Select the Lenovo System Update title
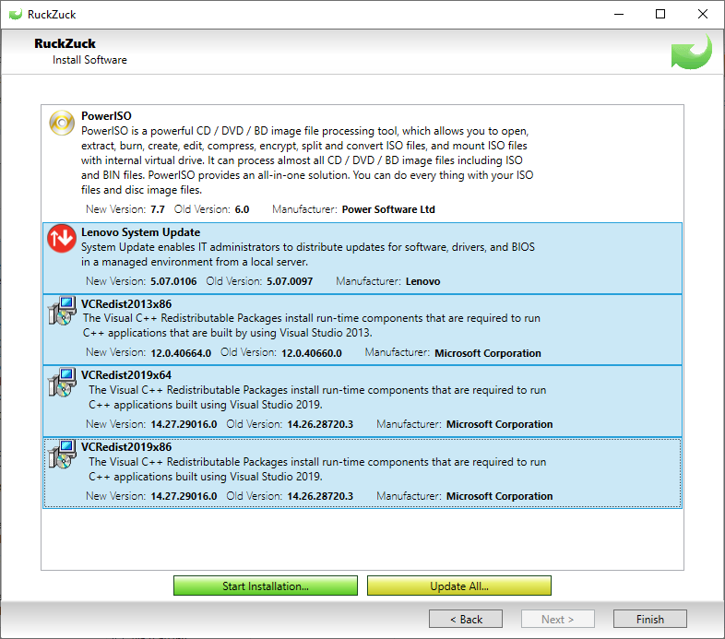725x639 pixels. (x=140, y=232)
